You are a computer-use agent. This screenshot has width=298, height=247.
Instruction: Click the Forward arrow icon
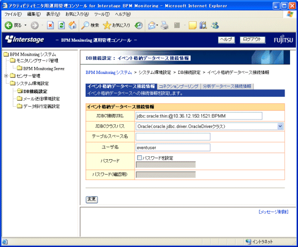(35, 25)
